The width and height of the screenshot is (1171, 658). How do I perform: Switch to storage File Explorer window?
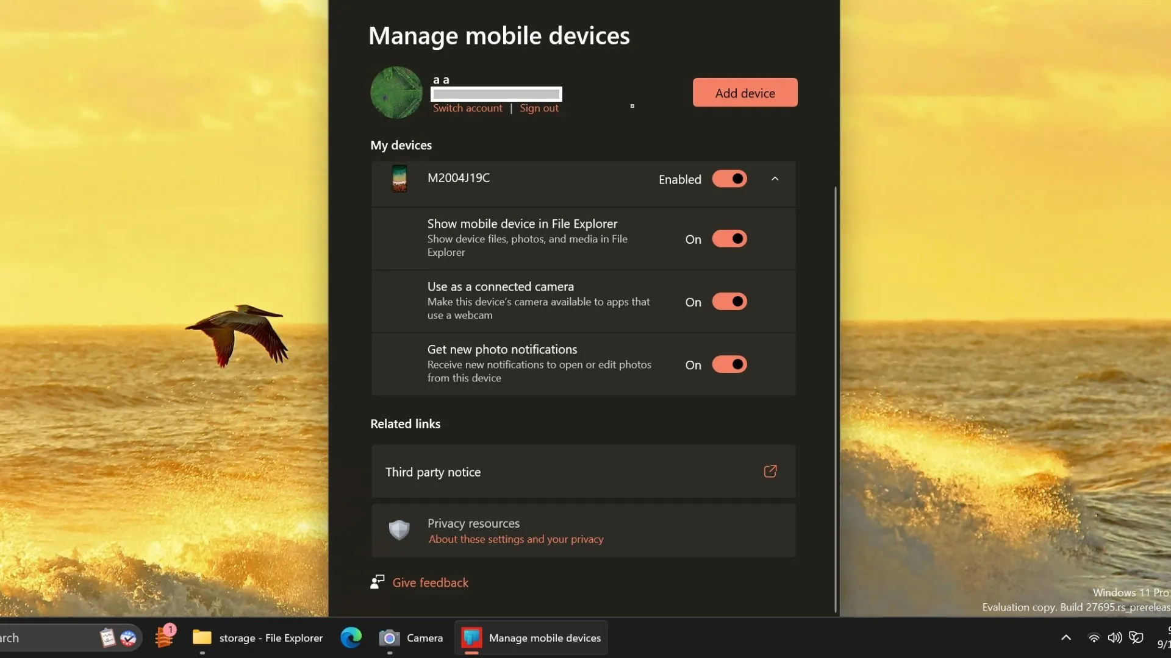click(257, 637)
